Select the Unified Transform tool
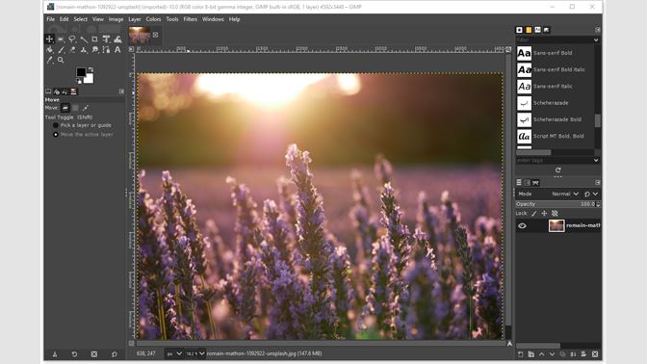647x364 pixels. click(x=106, y=39)
